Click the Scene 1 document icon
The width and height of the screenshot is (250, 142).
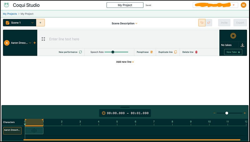[x=7, y=23]
